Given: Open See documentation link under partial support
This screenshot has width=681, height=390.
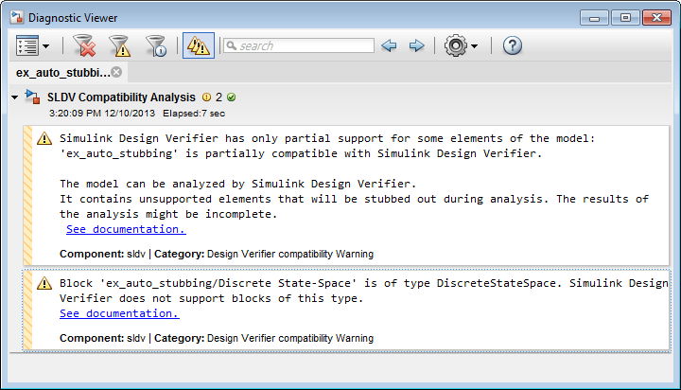Looking at the screenshot, I should 126,229.
